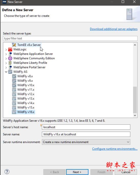Click the WebSphere Liberty Profile icon
The image size is (140, 175).
[10, 63]
